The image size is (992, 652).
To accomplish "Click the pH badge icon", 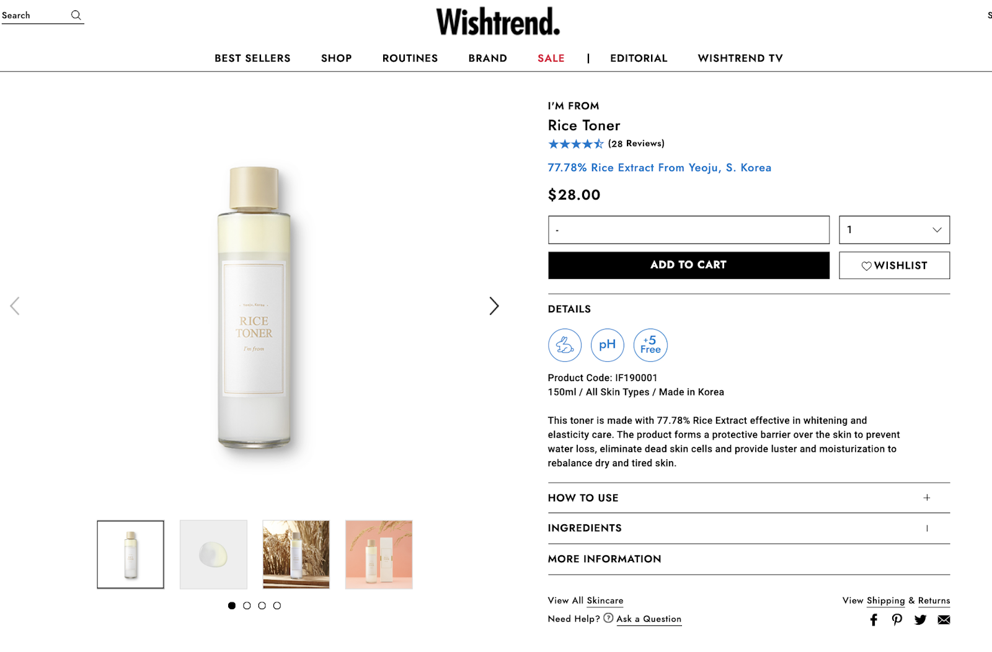I will tap(607, 345).
